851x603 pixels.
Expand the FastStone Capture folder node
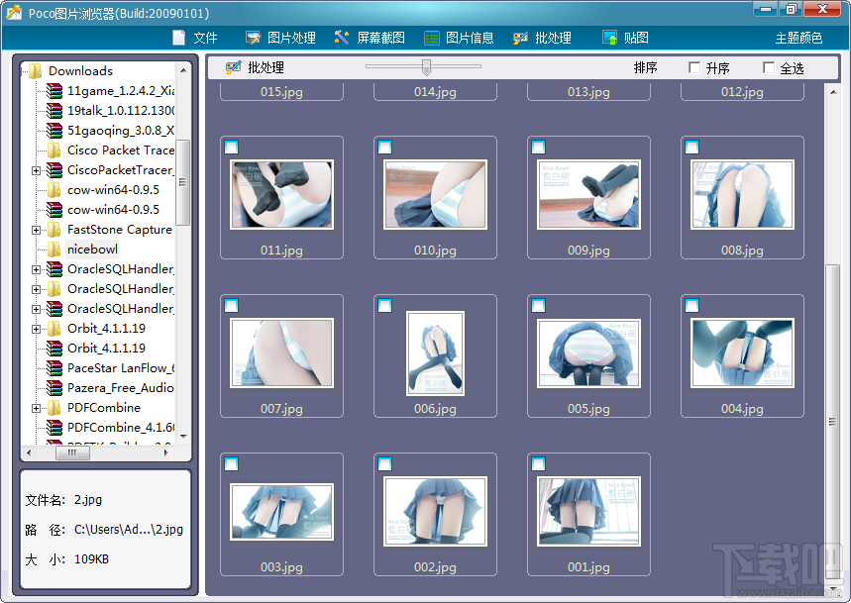coord(36,230)
